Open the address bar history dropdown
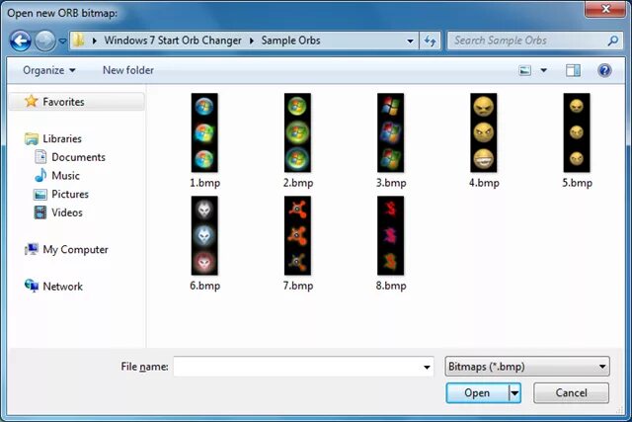Screen dimensions: 632x422 tap(410, 41)
